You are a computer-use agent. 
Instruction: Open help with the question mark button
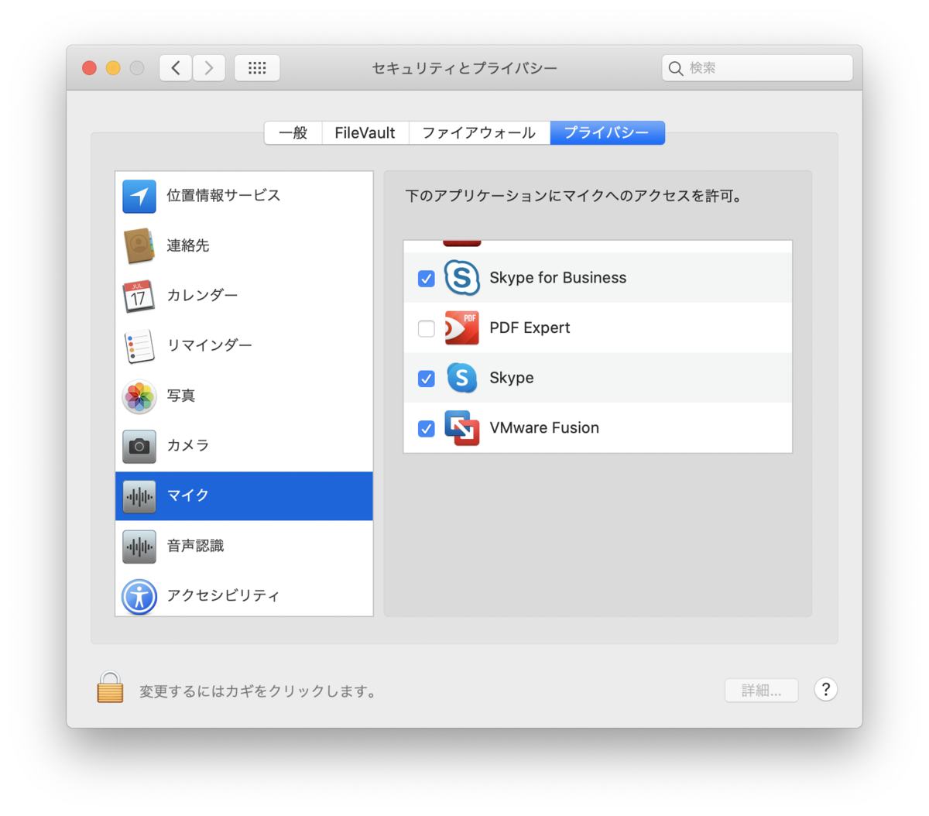(x=826, y=689)
